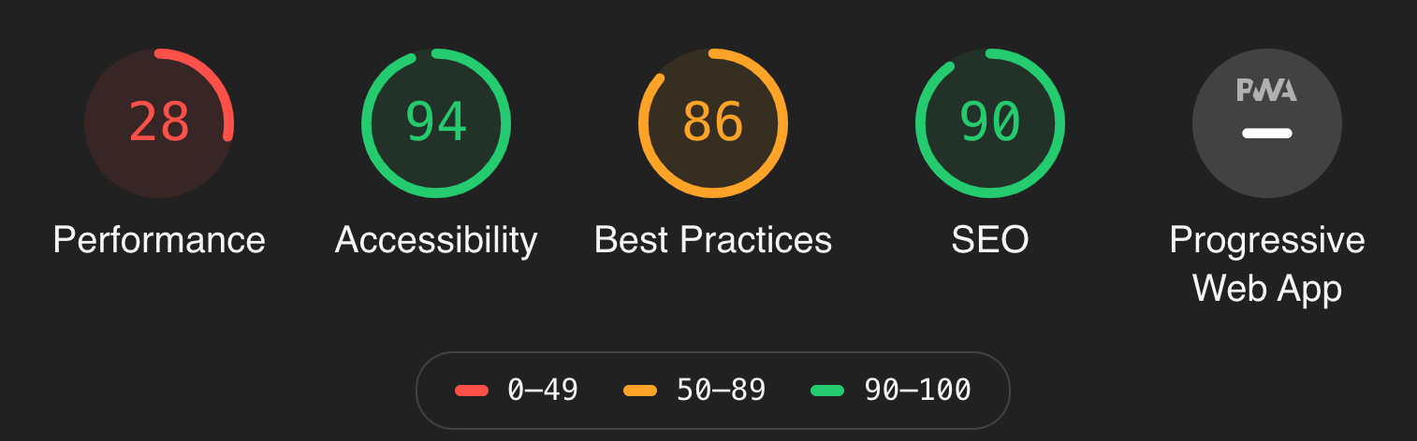
Task: Click the orange legend swatch
Action: [x=640, y=391]
